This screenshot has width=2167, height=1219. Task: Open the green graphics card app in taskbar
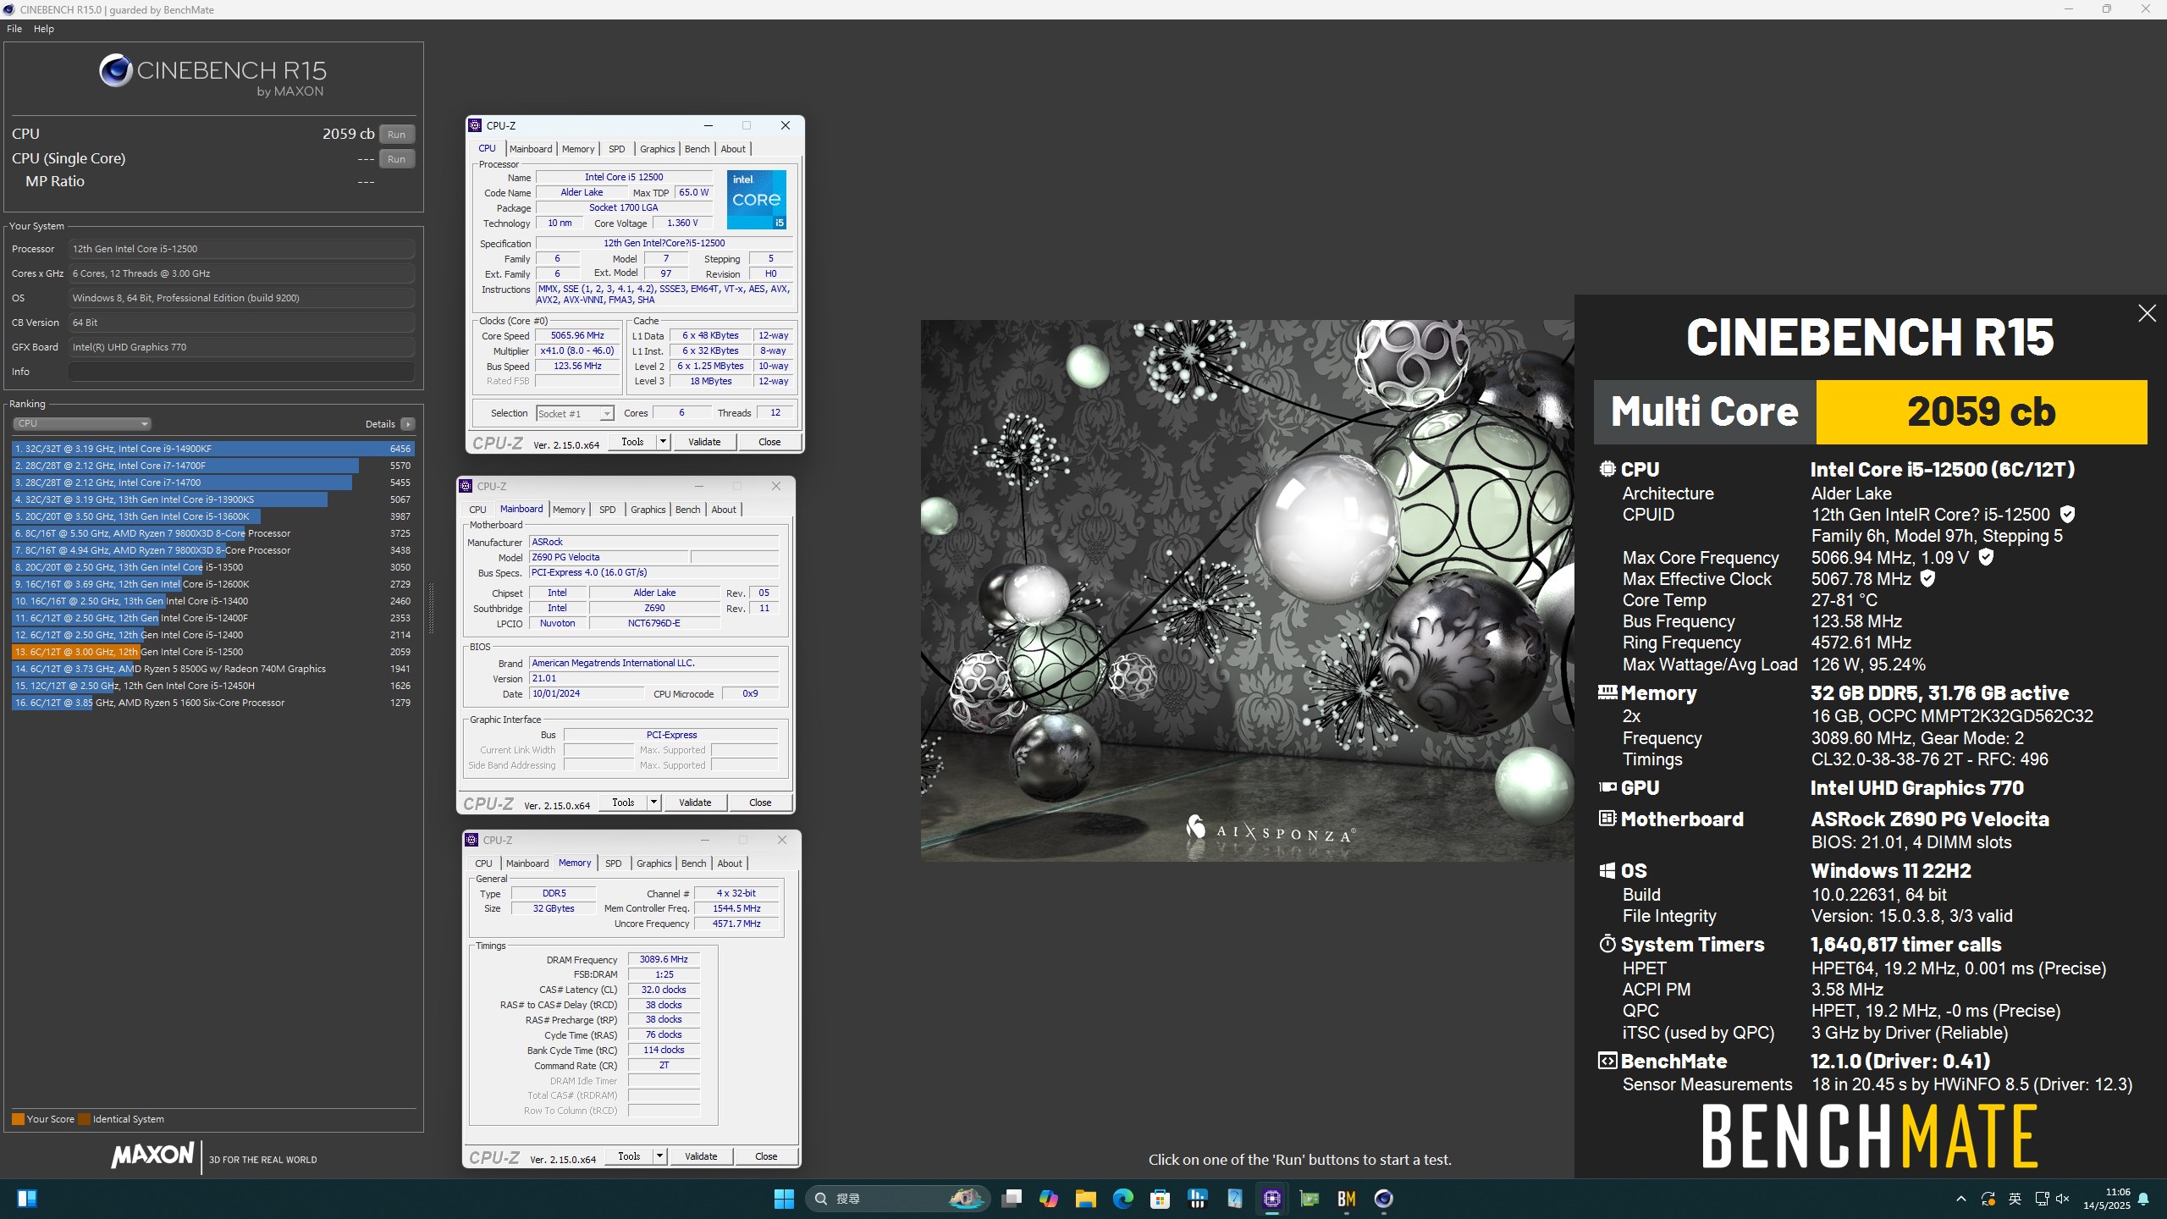tap(1310, 1199)
